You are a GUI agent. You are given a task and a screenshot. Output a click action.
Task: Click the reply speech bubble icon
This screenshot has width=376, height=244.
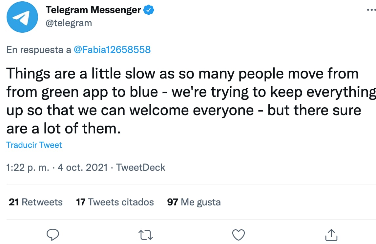(x=52, y=235)
